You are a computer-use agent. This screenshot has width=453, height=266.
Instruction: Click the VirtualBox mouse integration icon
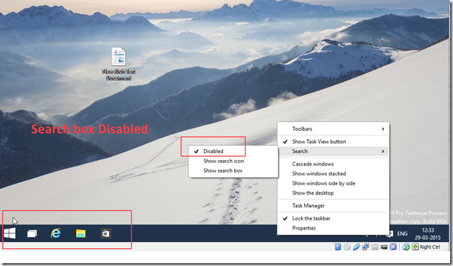406,247
